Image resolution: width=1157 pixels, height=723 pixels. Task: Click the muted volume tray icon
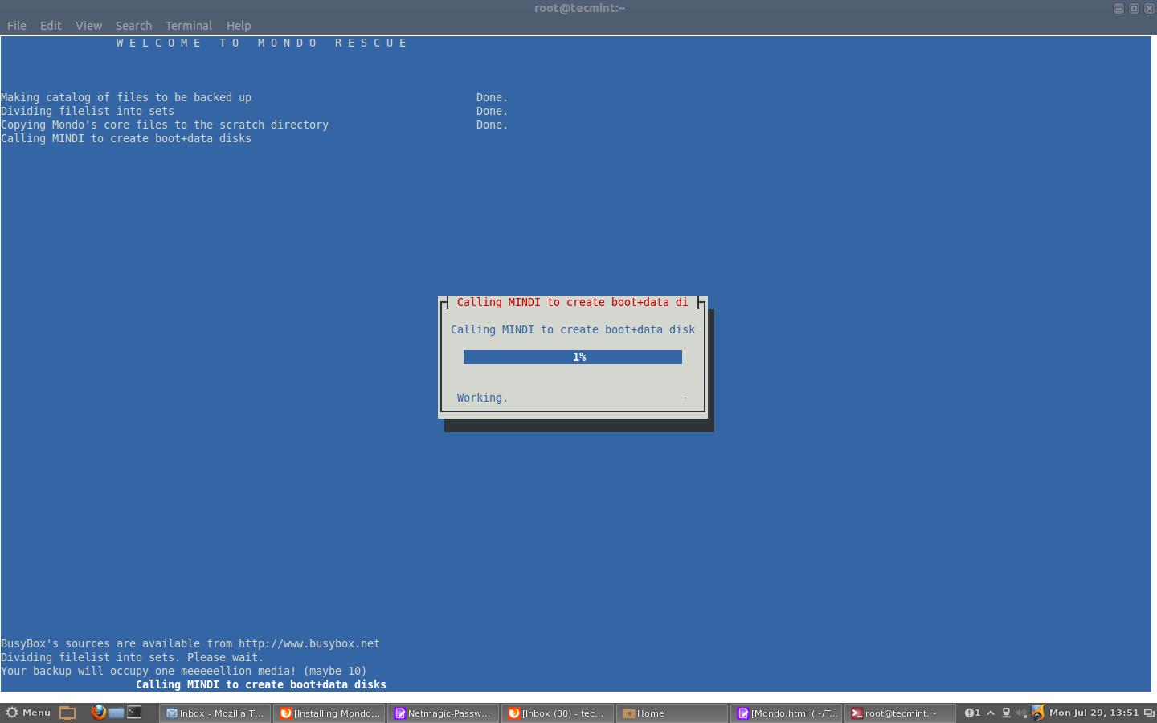tap(1021, 713)
